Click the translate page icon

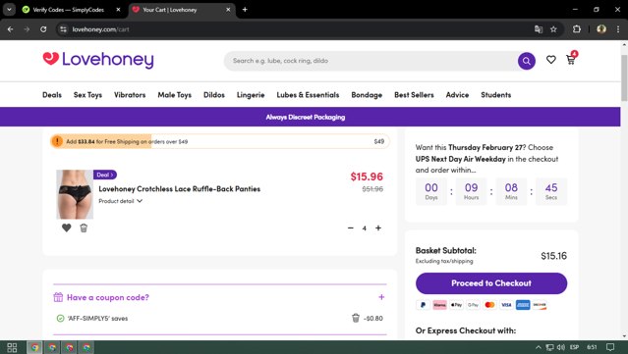(x=539, y=29)
